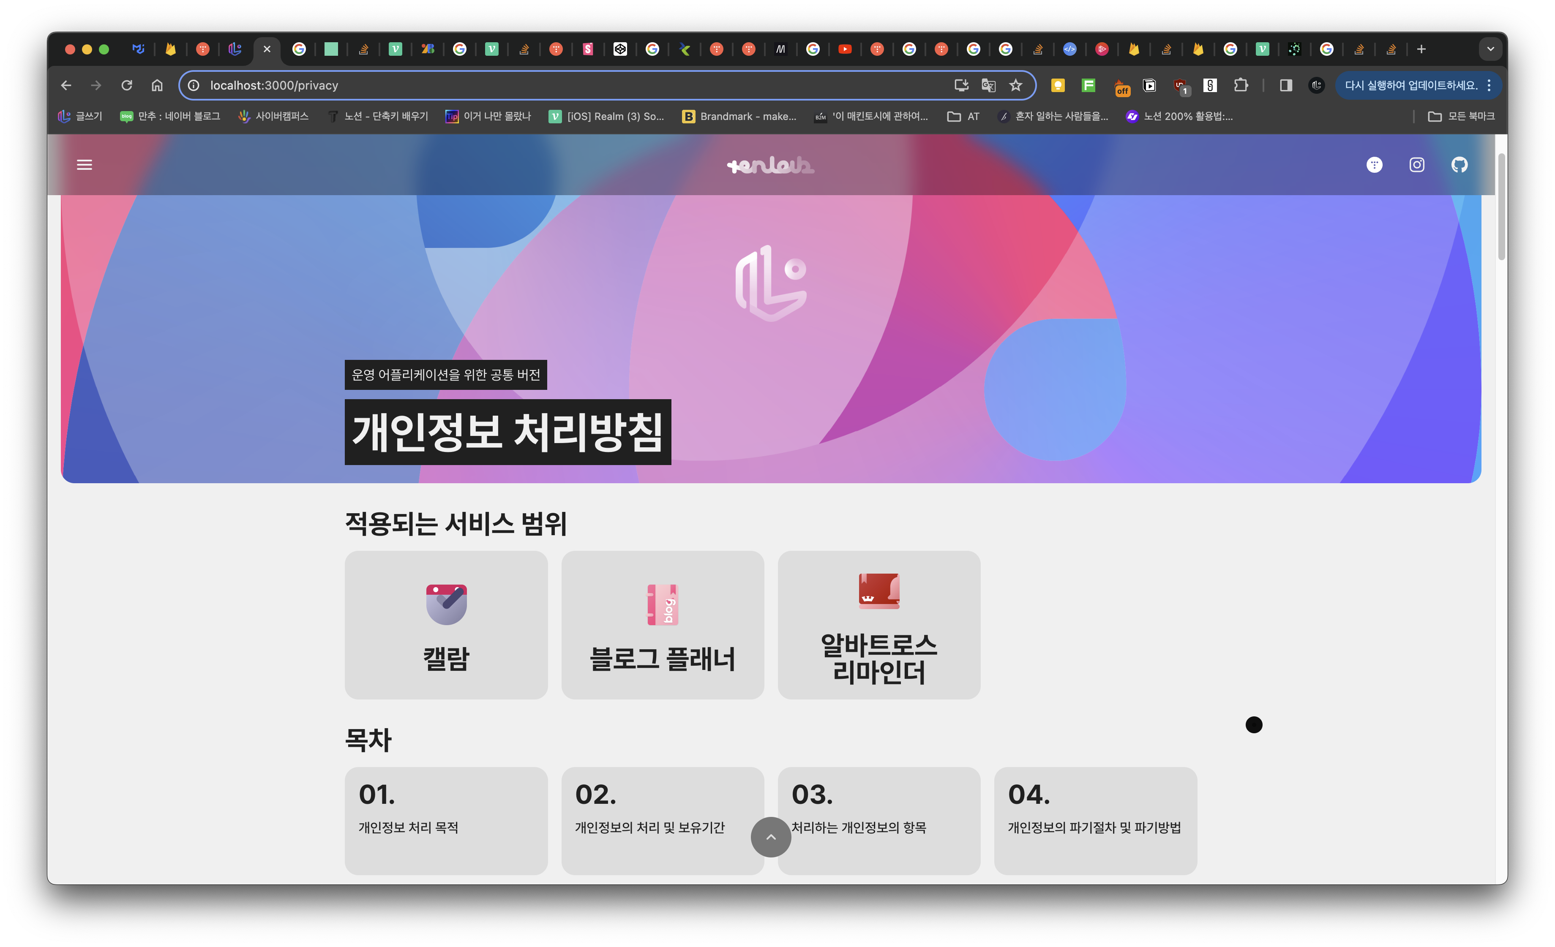This screenshot has width=1555, height=947.
Task: Expand the tab search dropdown arrow
Action: tap(1490, 49)
